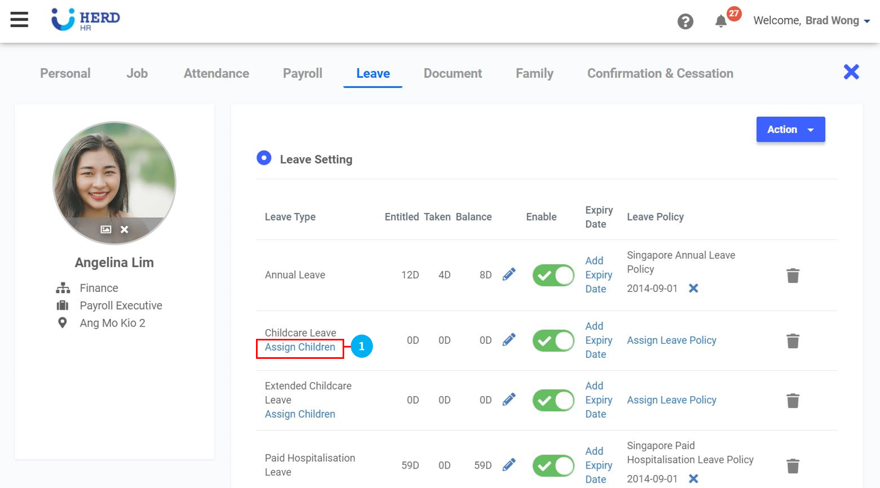This screenshot has width=880, height=488.
Task: Click the help question mark icon
Action: click(685, 22)
